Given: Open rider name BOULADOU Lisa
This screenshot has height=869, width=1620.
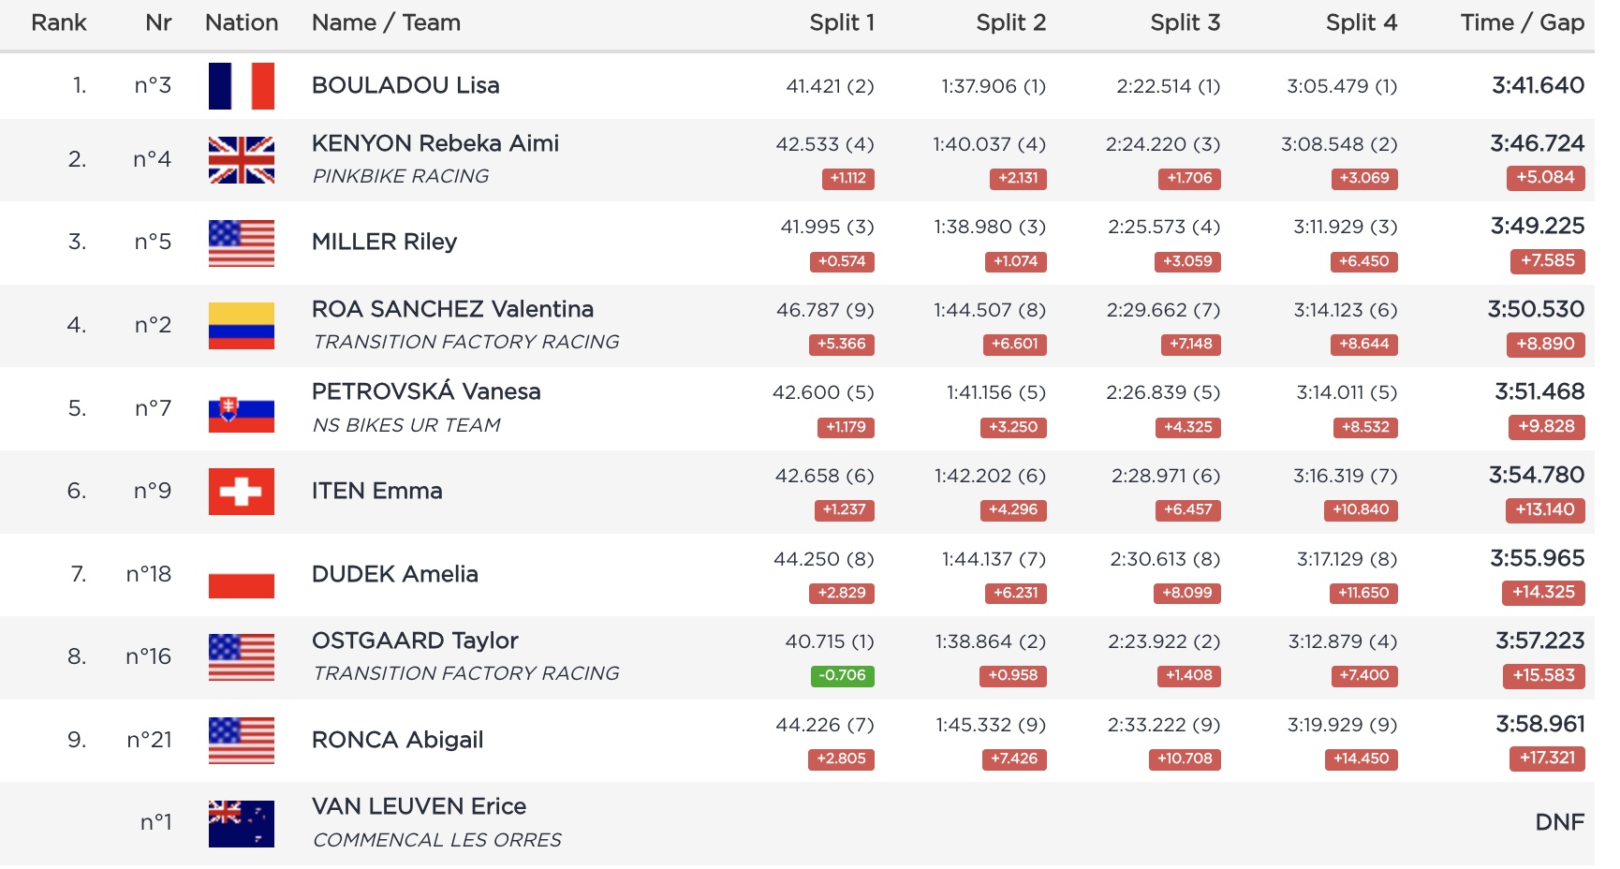Looking at the screenshot, I should (x=405, y=85).
